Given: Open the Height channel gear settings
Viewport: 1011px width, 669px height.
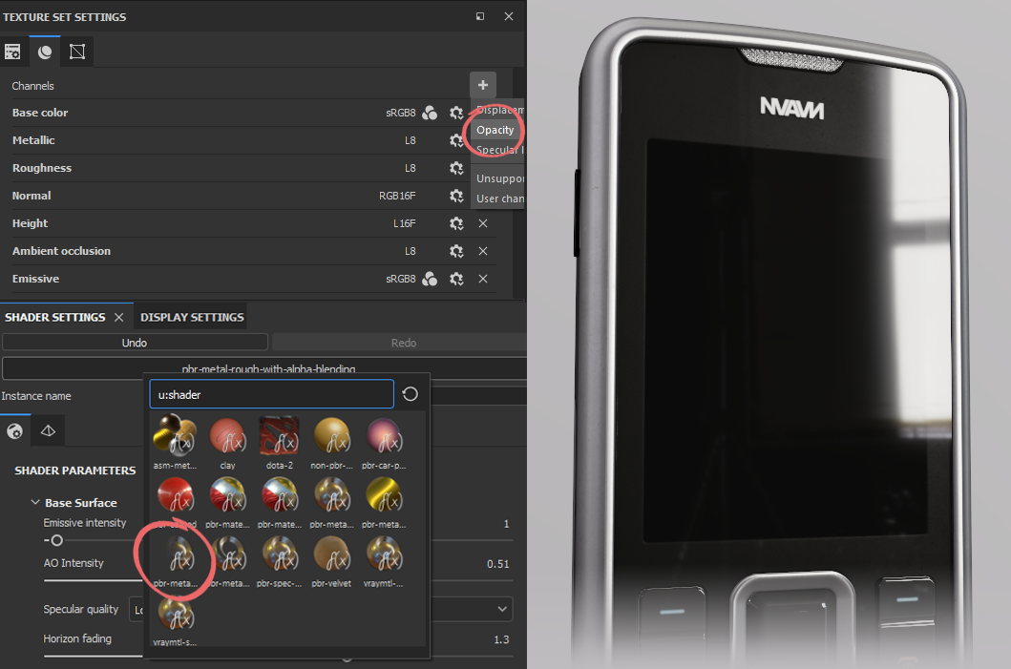Looking at the screenshot, I should tap(456, 223).
